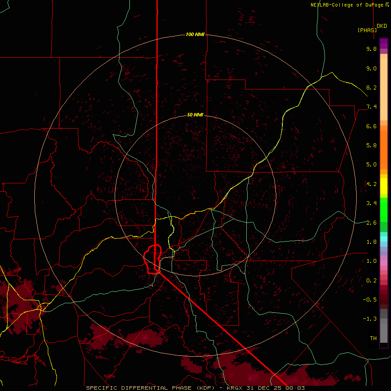Screen dimensions: 391x391
Task: Click the 0.2 scale value
Action: pos(371,281)
